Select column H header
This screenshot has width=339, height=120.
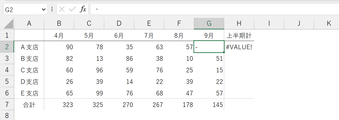[x=239, y=24]
